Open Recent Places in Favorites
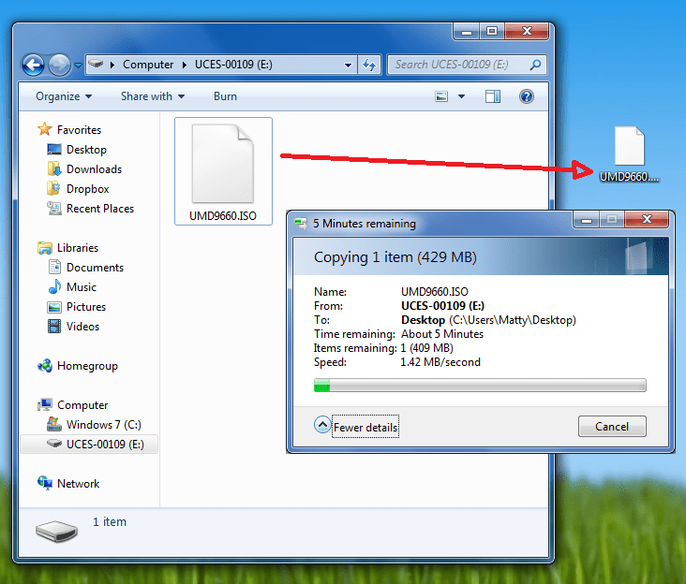 [100, 209]
